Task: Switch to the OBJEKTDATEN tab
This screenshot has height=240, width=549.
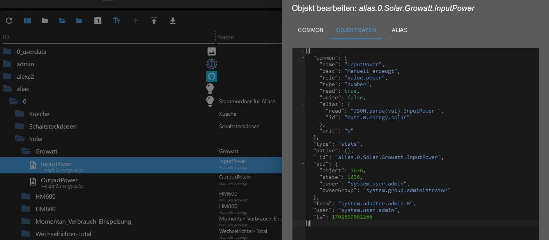Action: 356,30
